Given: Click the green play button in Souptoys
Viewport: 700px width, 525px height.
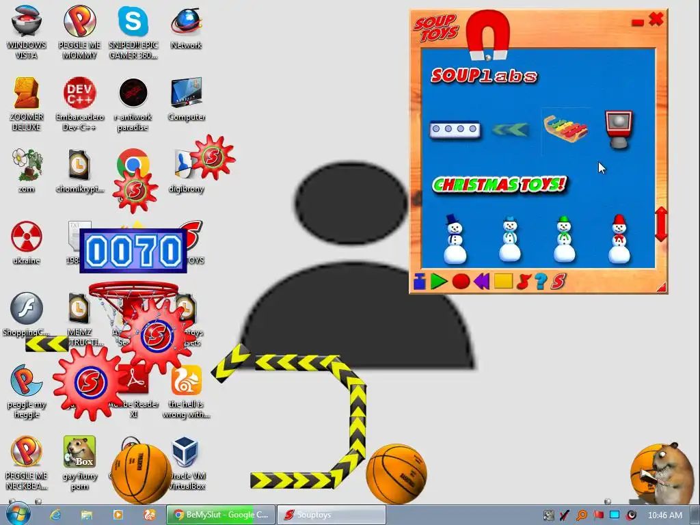Looking at the screenshot, I should (439, 282).
